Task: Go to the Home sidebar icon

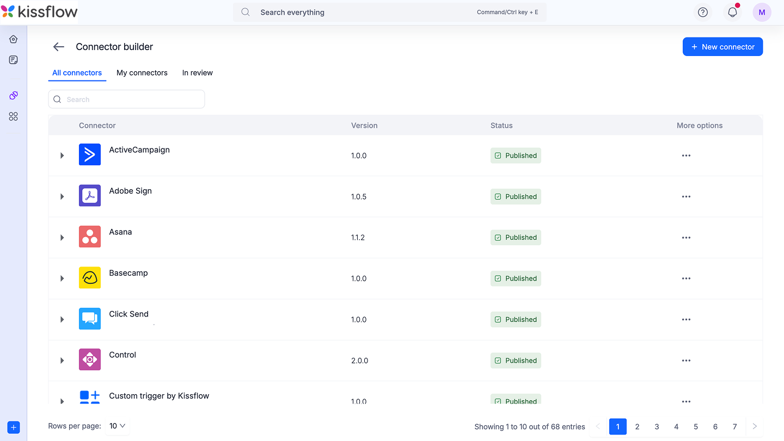Action: 14,39
